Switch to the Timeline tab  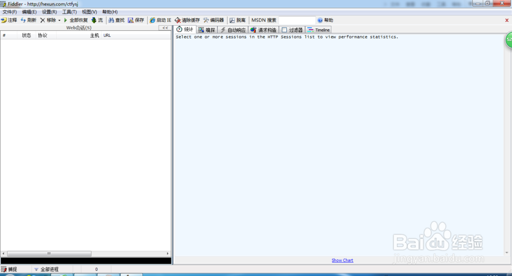click(x=318, y=30)
